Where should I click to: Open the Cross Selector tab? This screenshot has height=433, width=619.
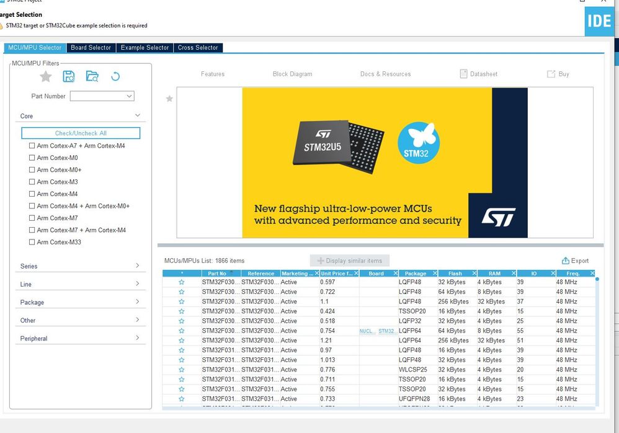pos(198,47)
